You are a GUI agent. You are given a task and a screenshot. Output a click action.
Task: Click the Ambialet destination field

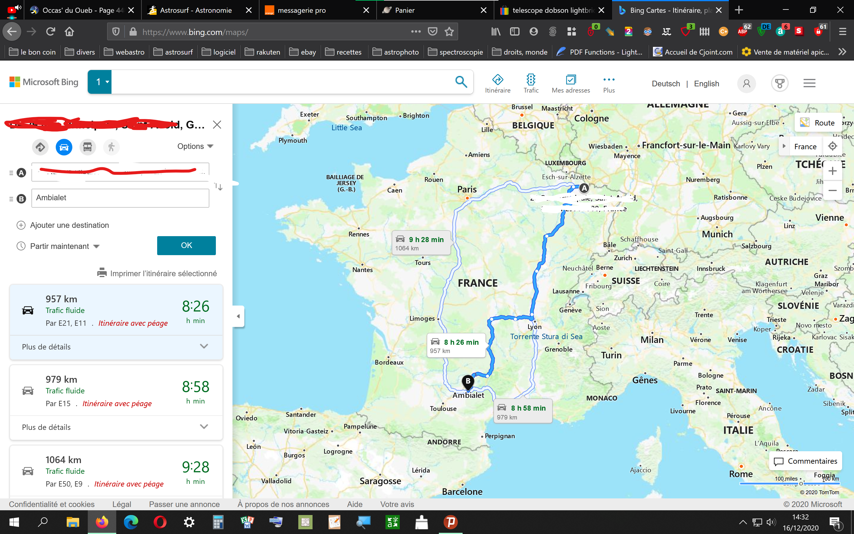pyautogui.click(x=120, y=198)
